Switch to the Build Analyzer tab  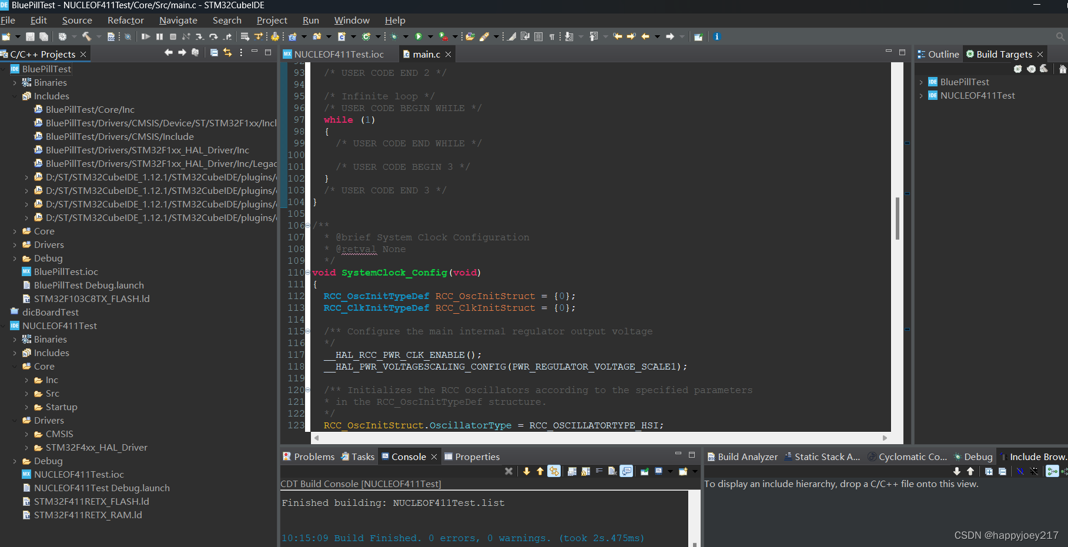tap(742, 457)
